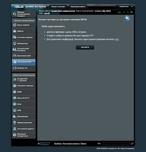The image size is (146, 152).
Task: Click the system log icon
Action: point(15,129)
